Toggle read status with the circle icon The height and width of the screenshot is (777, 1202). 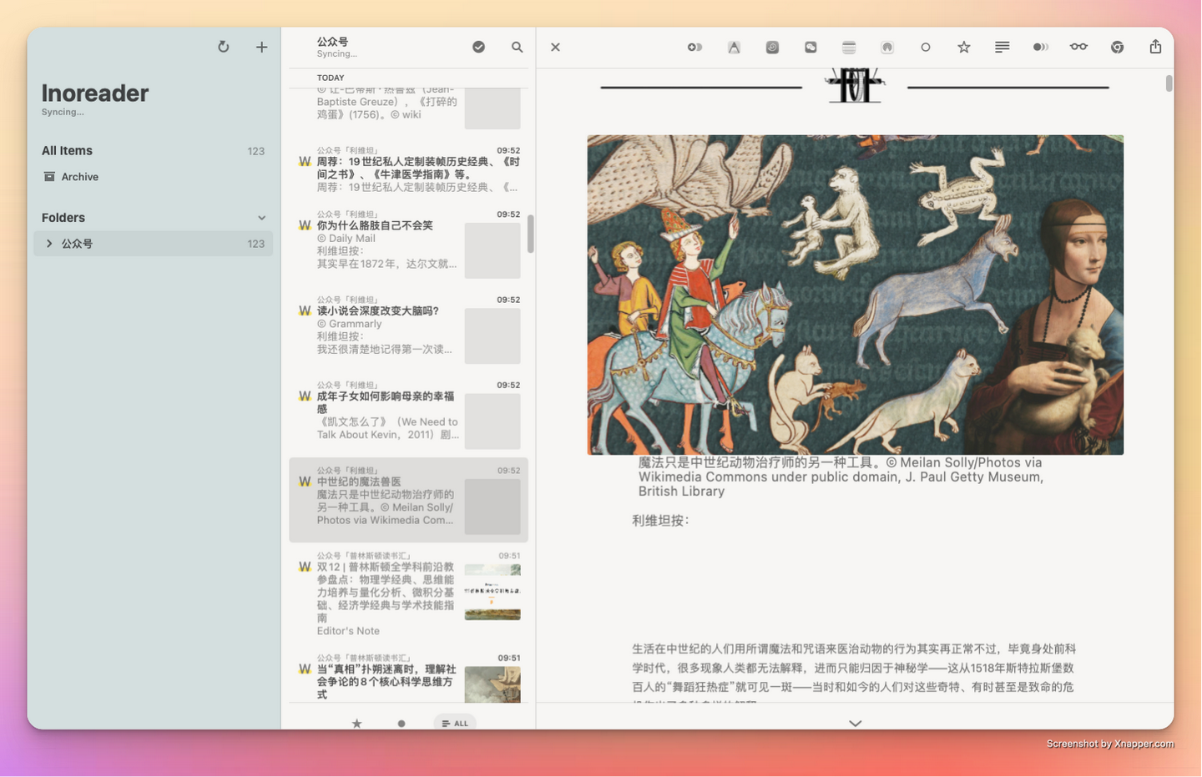tap(926, 48)
